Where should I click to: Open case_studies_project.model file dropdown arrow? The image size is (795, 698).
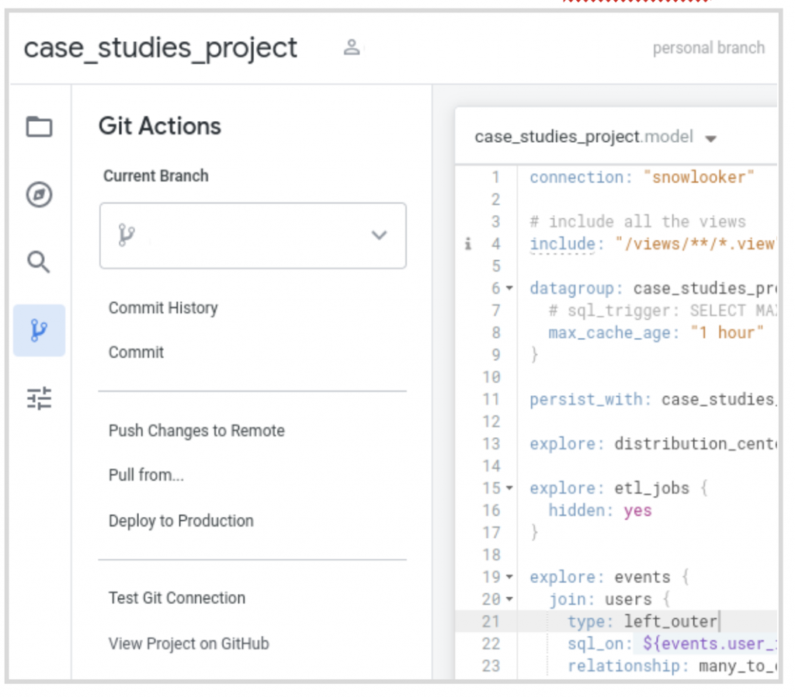(710, 139)
